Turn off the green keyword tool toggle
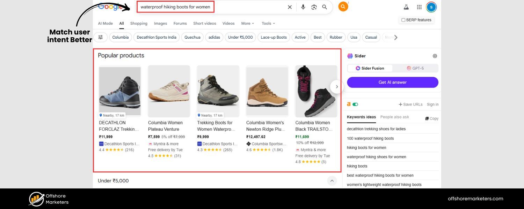This screenshot has width=524, height=209. coord(355,104)
